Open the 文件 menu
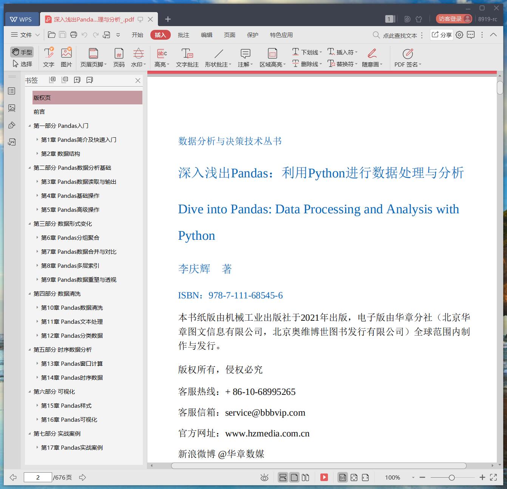This screenshot has height=489, width=507. coord(25,35)
